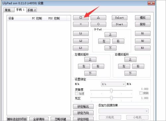Adjust the 灵敏度 sensitivity slider handle

(x=112, y=90)
